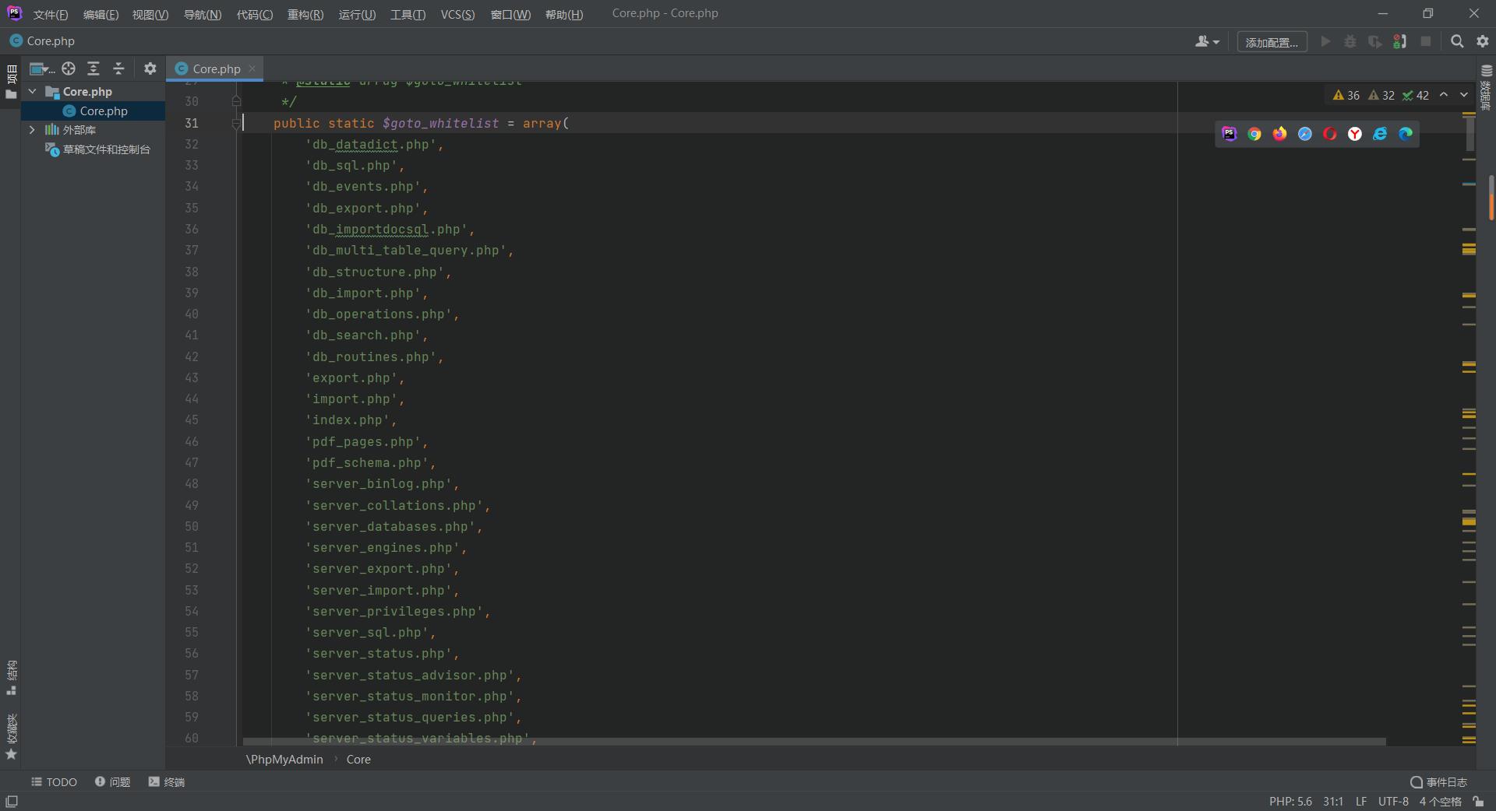Go to position 31:1 in status bar

[1332, 802]
